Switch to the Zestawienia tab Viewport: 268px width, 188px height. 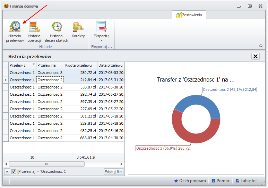[x=190, y=15]
